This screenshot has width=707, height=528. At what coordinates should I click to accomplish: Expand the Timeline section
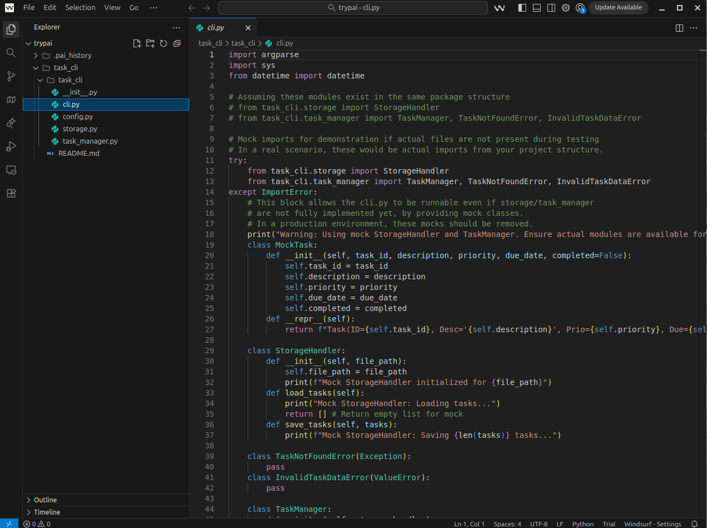point(47,512)
